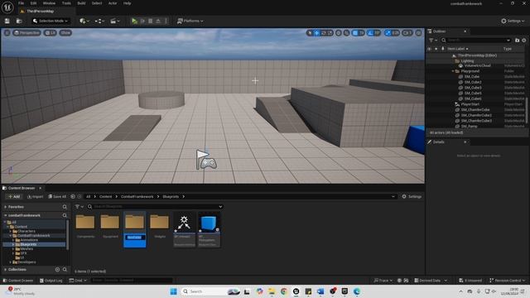Image resolution: width=530 pixels, height=298 pixels.
Task: Open the Selection Mode dropdown
Action: pos(51,21)
